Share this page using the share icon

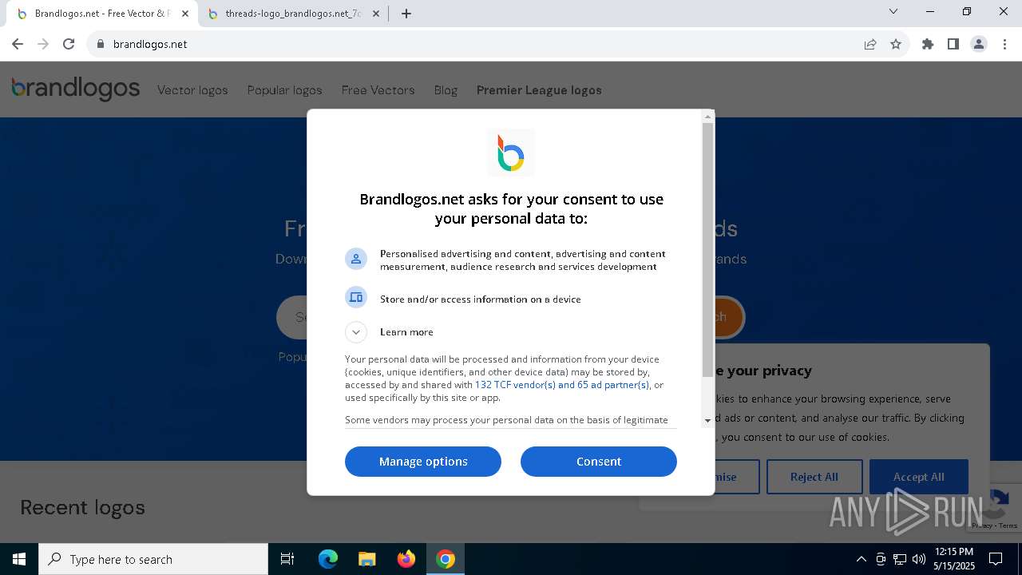click(870, 44)
